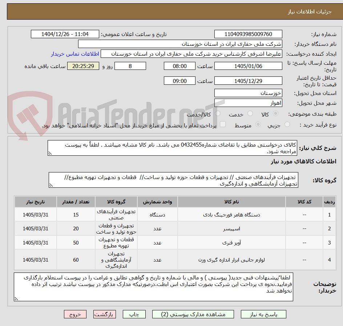
Task: Click the نام کالا column header
Action: (231, 202)
